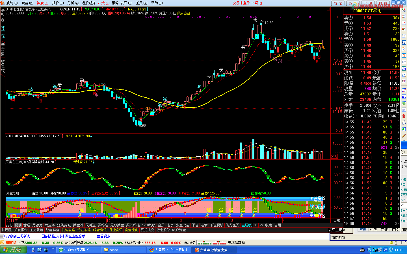Open the 系统(S) menu
407x254 pixels.
pos(12,3)
